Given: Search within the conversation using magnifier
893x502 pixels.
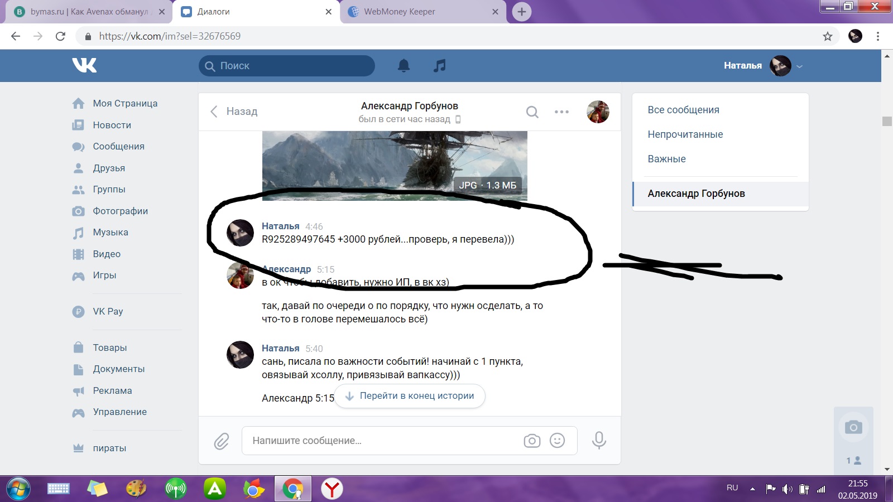Looking at the screenshot, I should [x=532, y=112].
